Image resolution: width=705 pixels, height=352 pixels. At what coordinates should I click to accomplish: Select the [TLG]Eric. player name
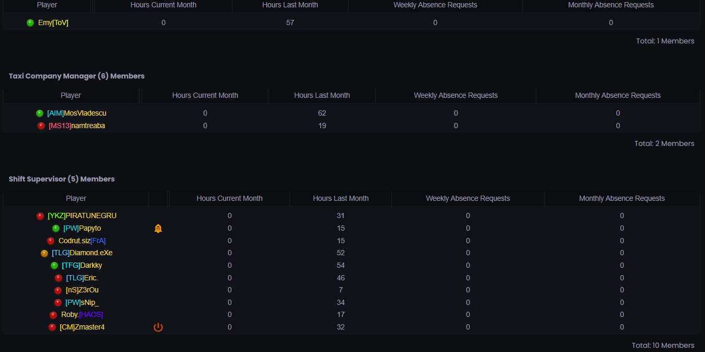(82, 278)
